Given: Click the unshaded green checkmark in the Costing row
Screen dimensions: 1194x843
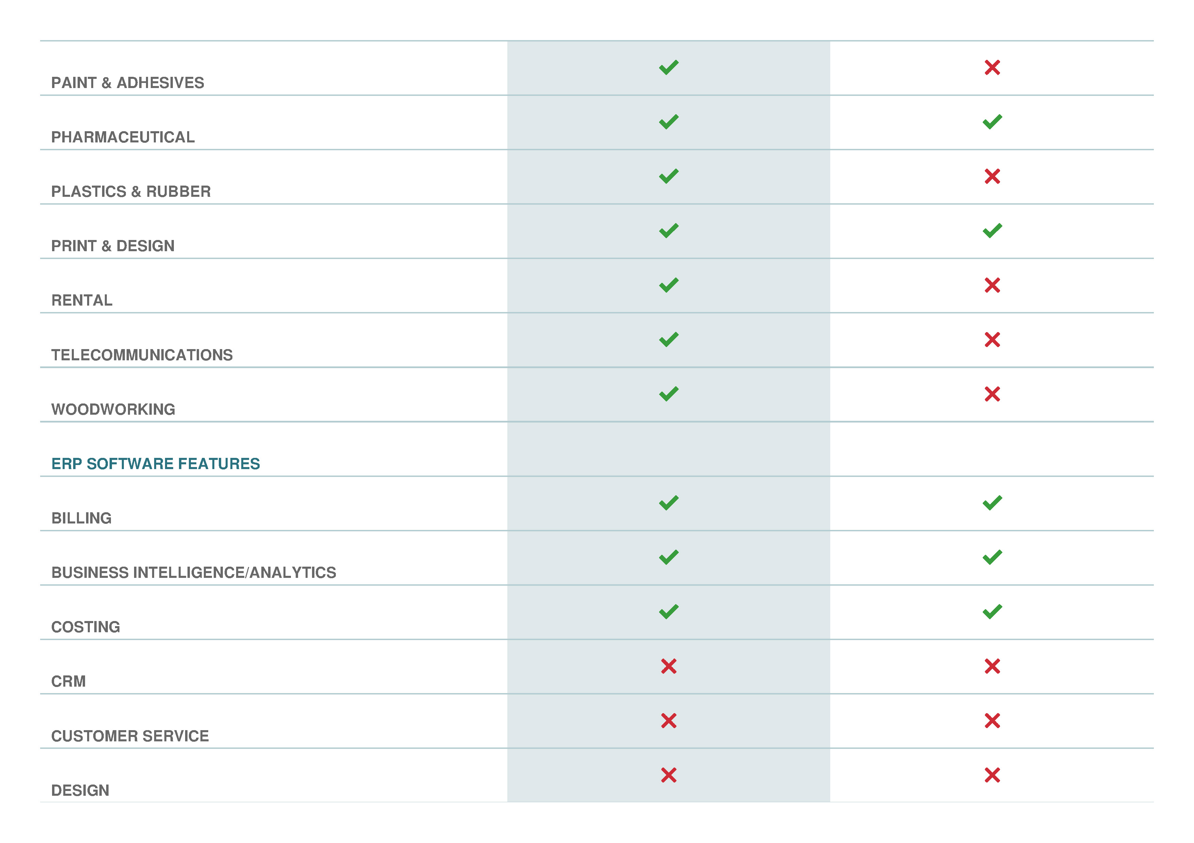Looking at the screenshot, I should pyautogui.click(x=992, y=612).
